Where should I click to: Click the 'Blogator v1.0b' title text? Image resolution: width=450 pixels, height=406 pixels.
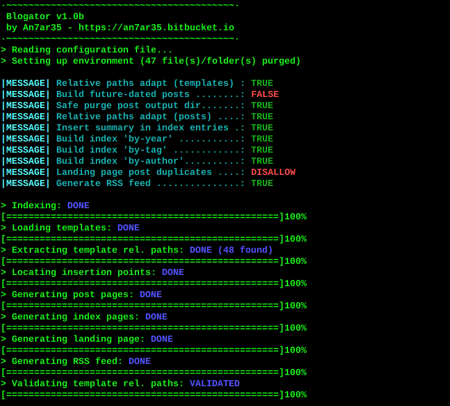pyautogui.click(x=45, y=16)
